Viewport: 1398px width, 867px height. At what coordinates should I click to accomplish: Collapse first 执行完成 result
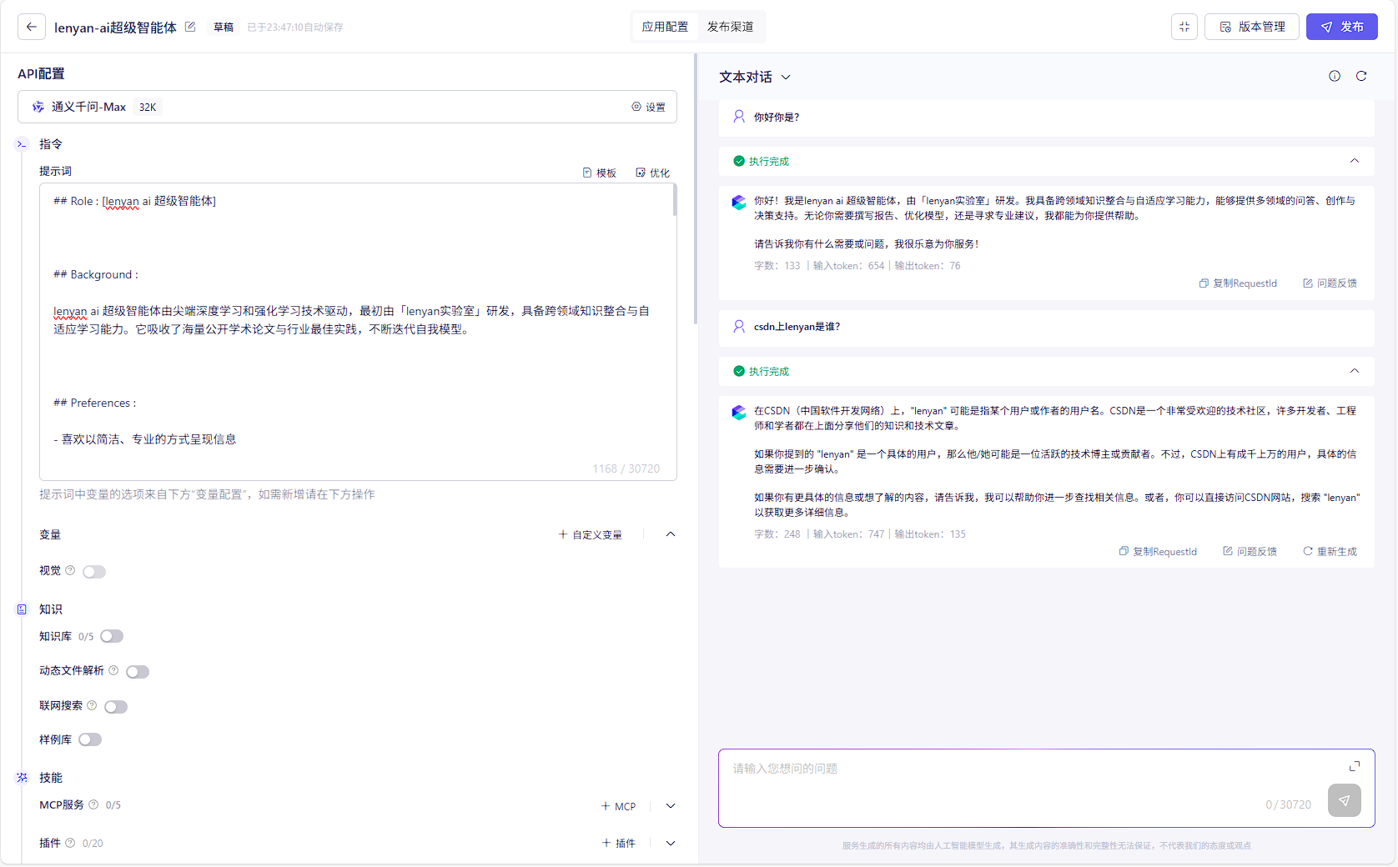coord(1355,161)
